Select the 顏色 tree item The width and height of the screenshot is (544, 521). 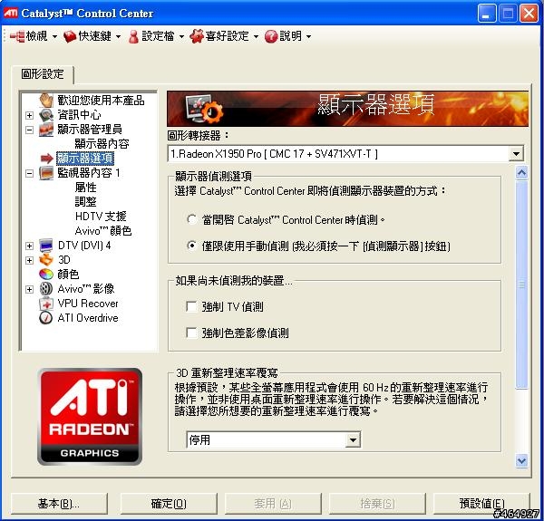(68, 275)
